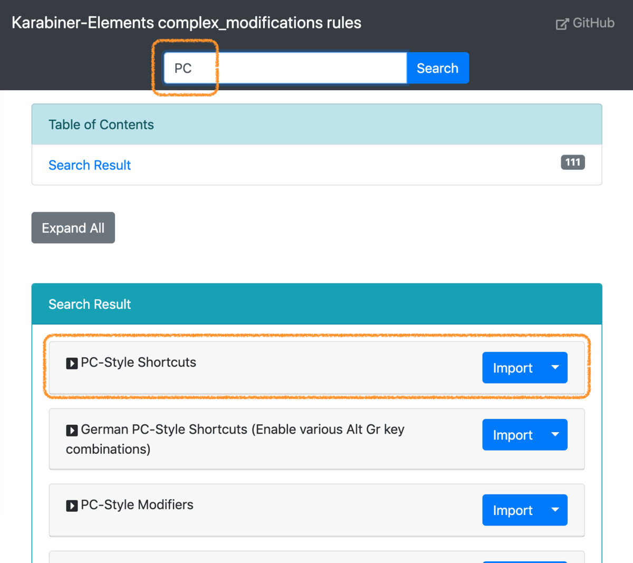
Task: Expand the PC-Style Shortcuts triangle icon
Action: coord(72,364)
